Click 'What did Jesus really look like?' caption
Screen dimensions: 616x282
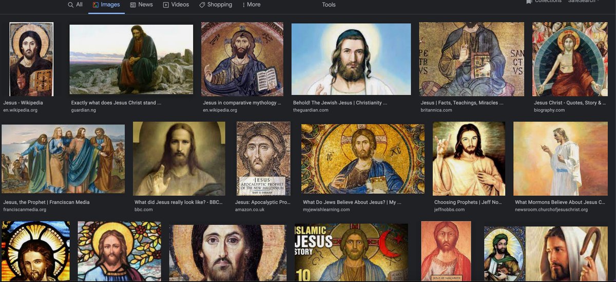[x=179, y=203]
